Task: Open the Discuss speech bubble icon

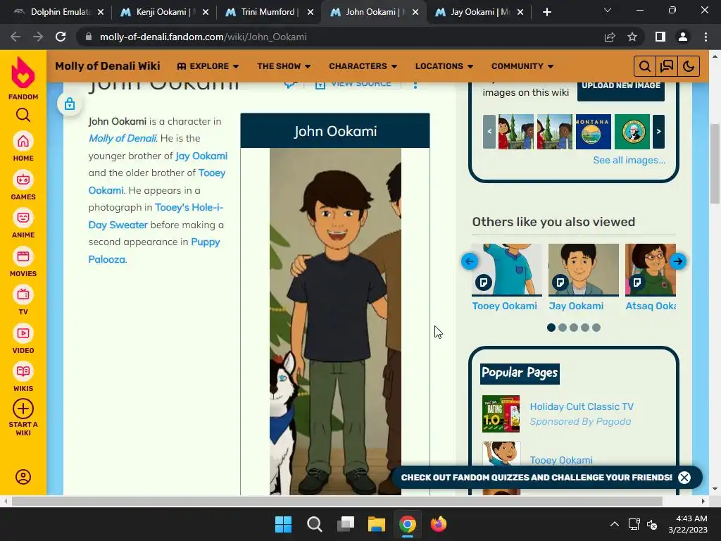Action: coord(667,66)
